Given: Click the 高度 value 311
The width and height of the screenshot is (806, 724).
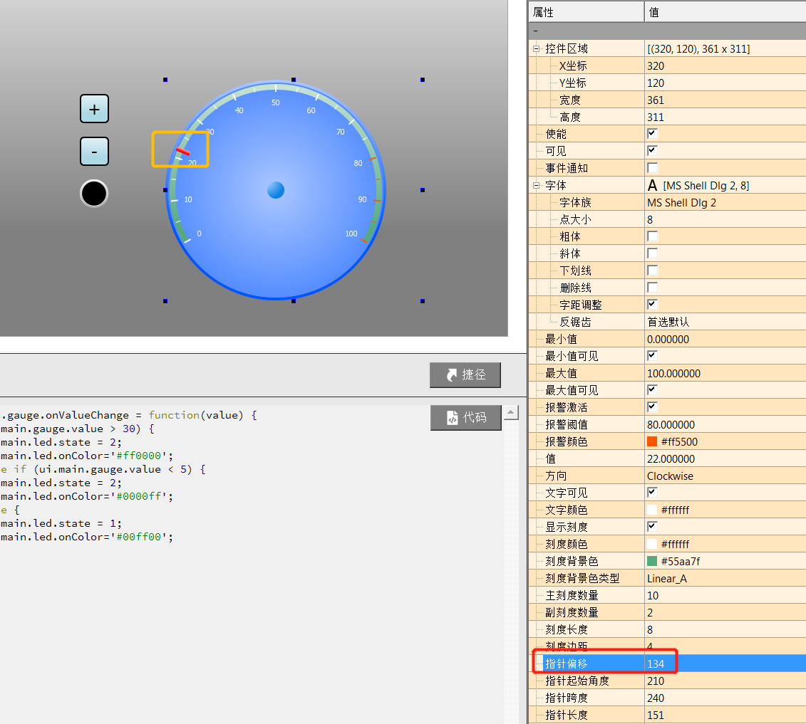Looking at the screenshot, I should tap(725, 117).
